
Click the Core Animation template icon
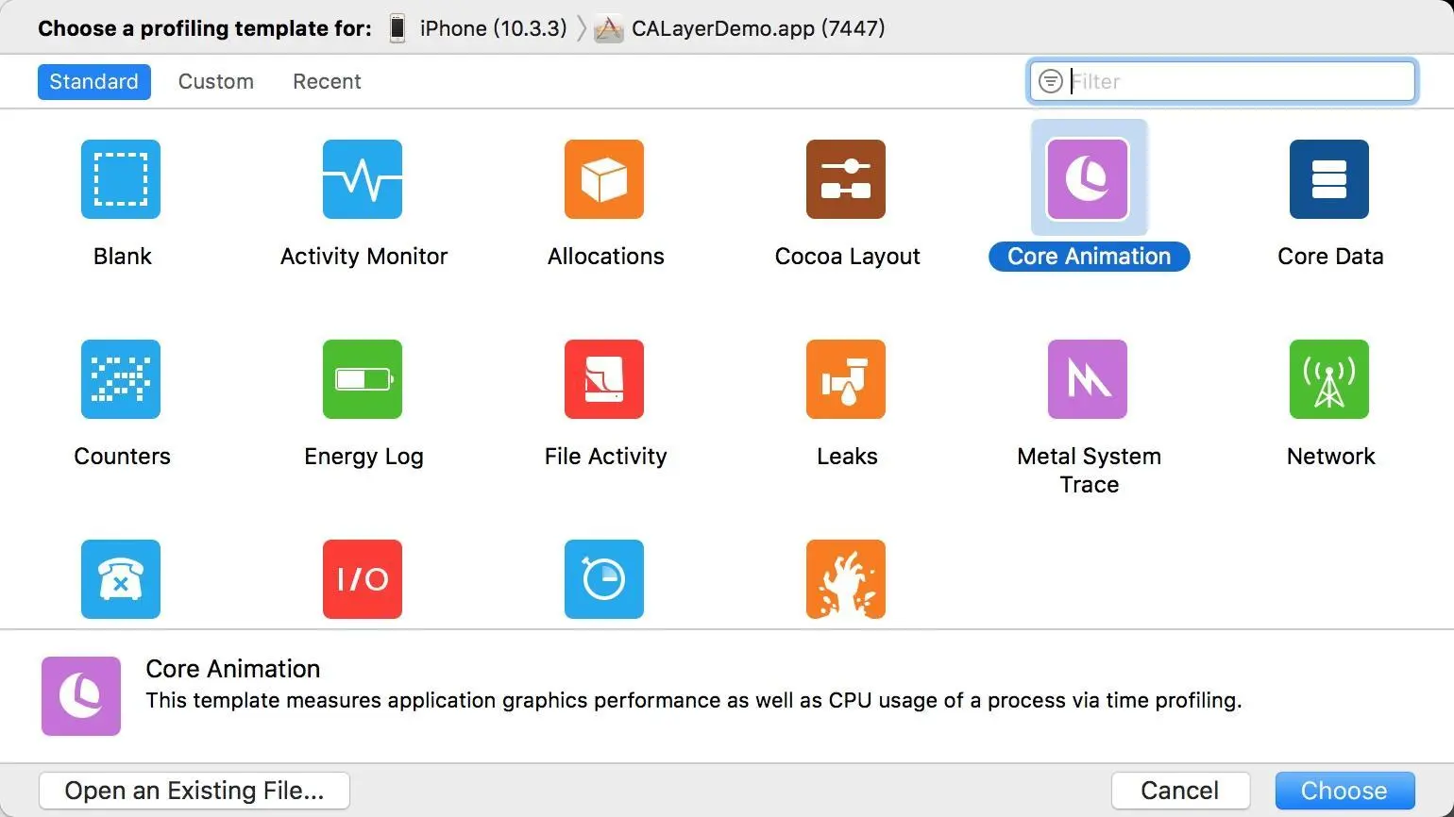pyautogui.click(x=1088, y=179)
